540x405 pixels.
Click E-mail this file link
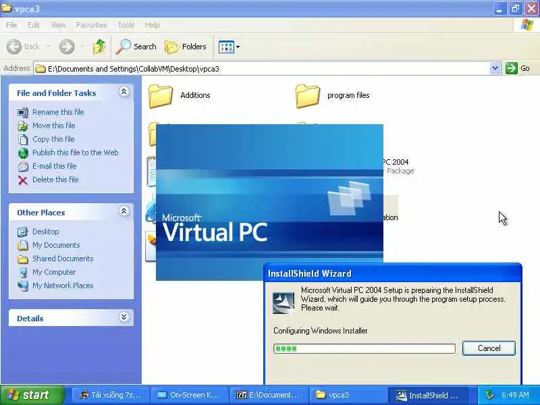coord(55,166)
